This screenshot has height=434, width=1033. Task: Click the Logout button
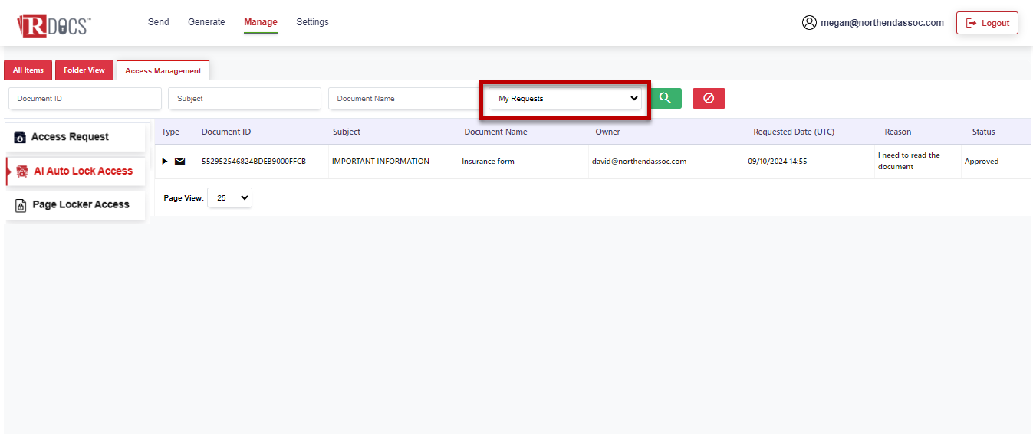[x=987, y=23]
